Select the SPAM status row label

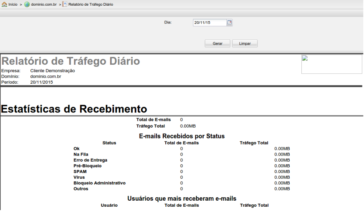click(80, 171)
